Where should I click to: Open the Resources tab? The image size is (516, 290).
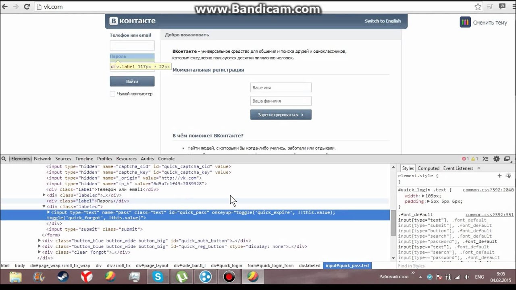click(x=127, y=159)
